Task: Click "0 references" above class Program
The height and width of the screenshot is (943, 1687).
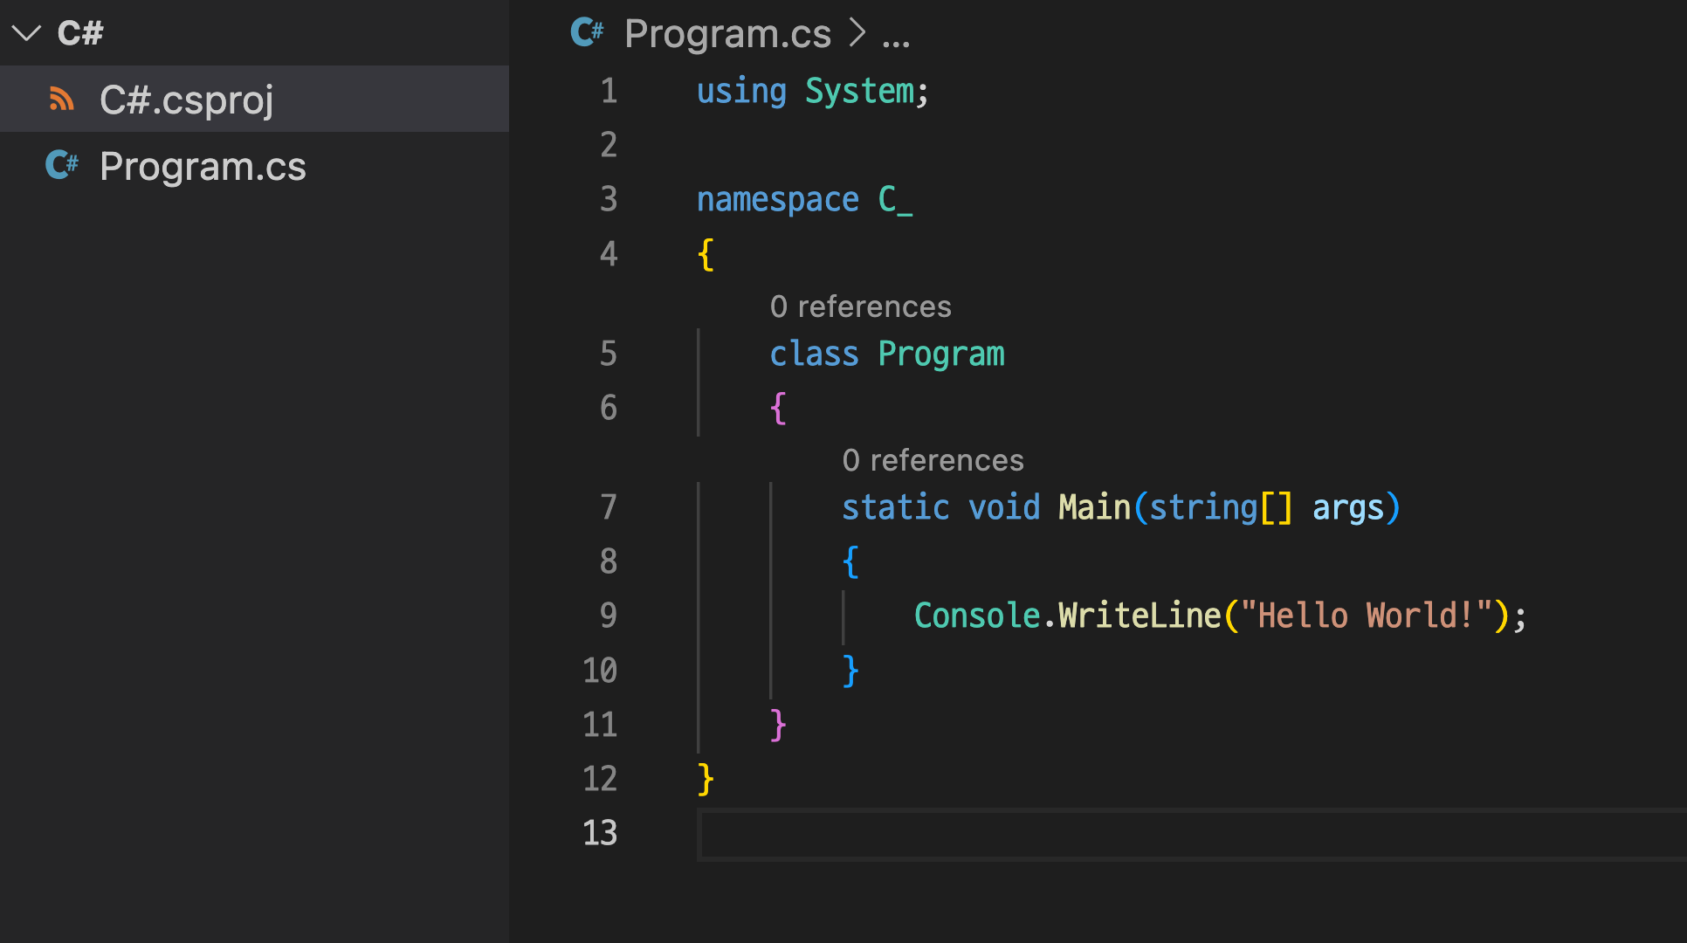Action: coord(860,306)
